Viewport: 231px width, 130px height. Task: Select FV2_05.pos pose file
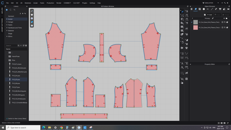16,80
